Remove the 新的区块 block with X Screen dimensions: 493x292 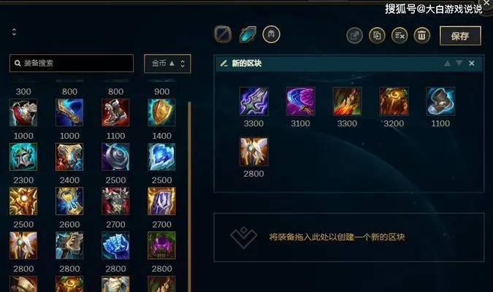click(472, 64)
